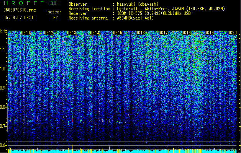
Task: Click the red echo spot below 0613
Action: (x=72, y=120)
